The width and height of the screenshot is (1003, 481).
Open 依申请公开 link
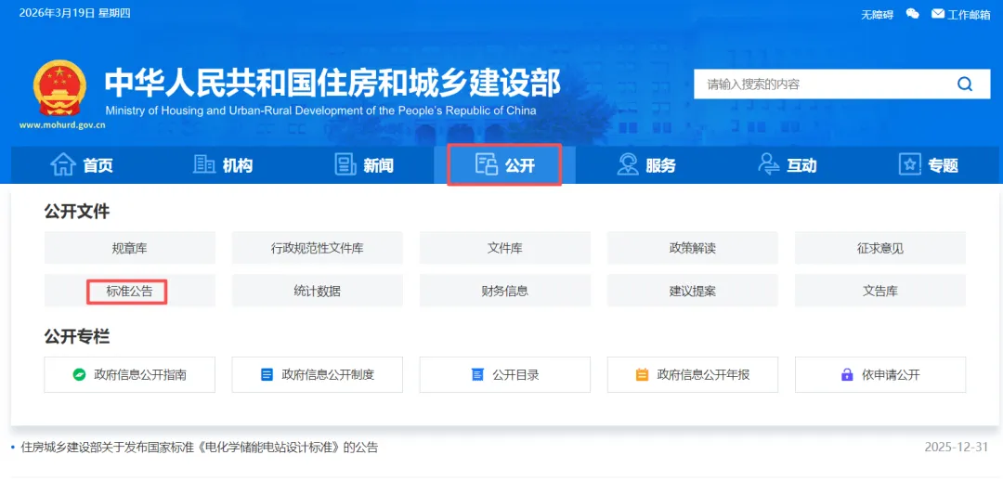click(880, 375)
